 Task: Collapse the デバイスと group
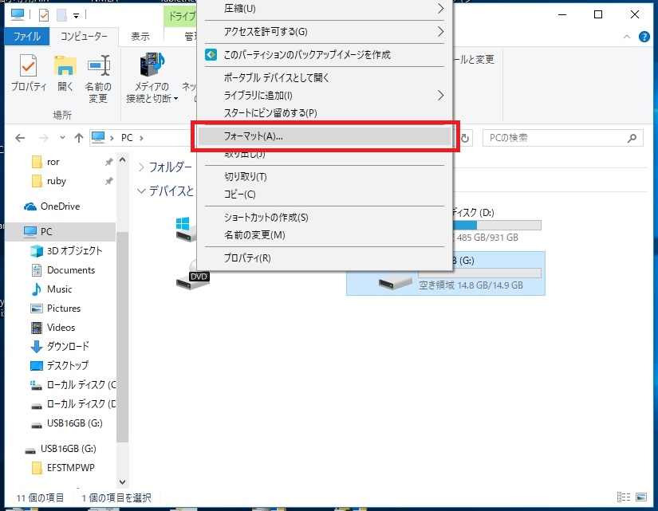click(x=141, y=191)
